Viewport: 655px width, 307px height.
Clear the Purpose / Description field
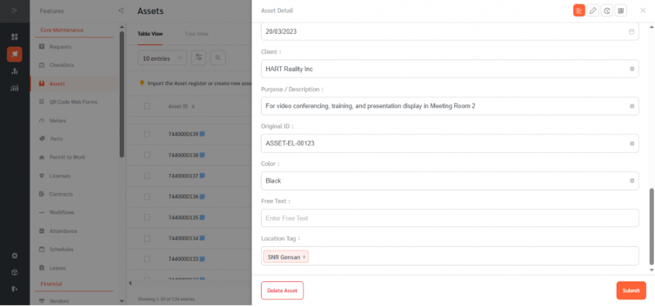tap(631, 106)
